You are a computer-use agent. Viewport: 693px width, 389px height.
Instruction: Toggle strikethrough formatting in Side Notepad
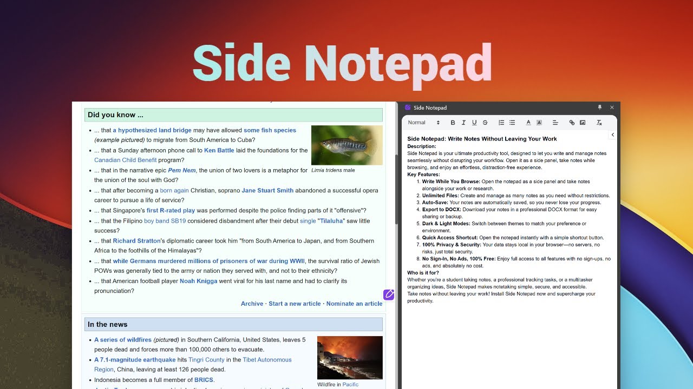[x=485, y=123]
